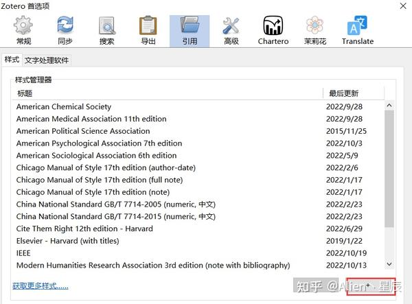Click the date 2022/10/13 cell
412x304 pixels.
pyautogui.click(x=346, y=265)
